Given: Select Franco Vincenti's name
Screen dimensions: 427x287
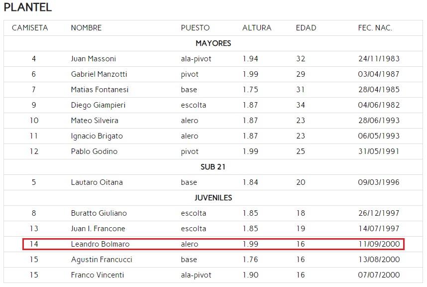Looking at the screenshot, I should click(x=98, y=275).
